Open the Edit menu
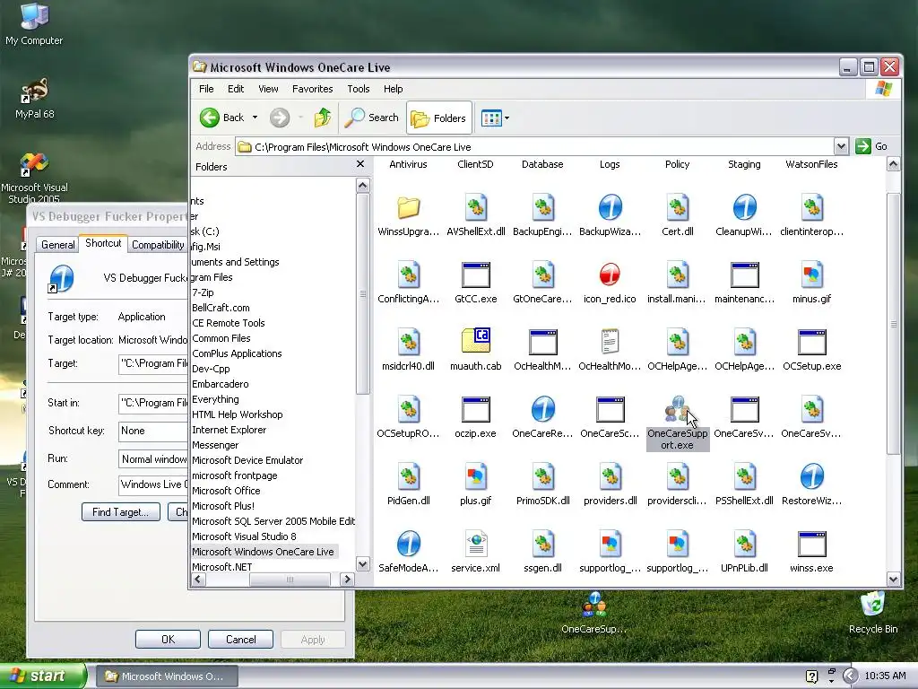 236,89
